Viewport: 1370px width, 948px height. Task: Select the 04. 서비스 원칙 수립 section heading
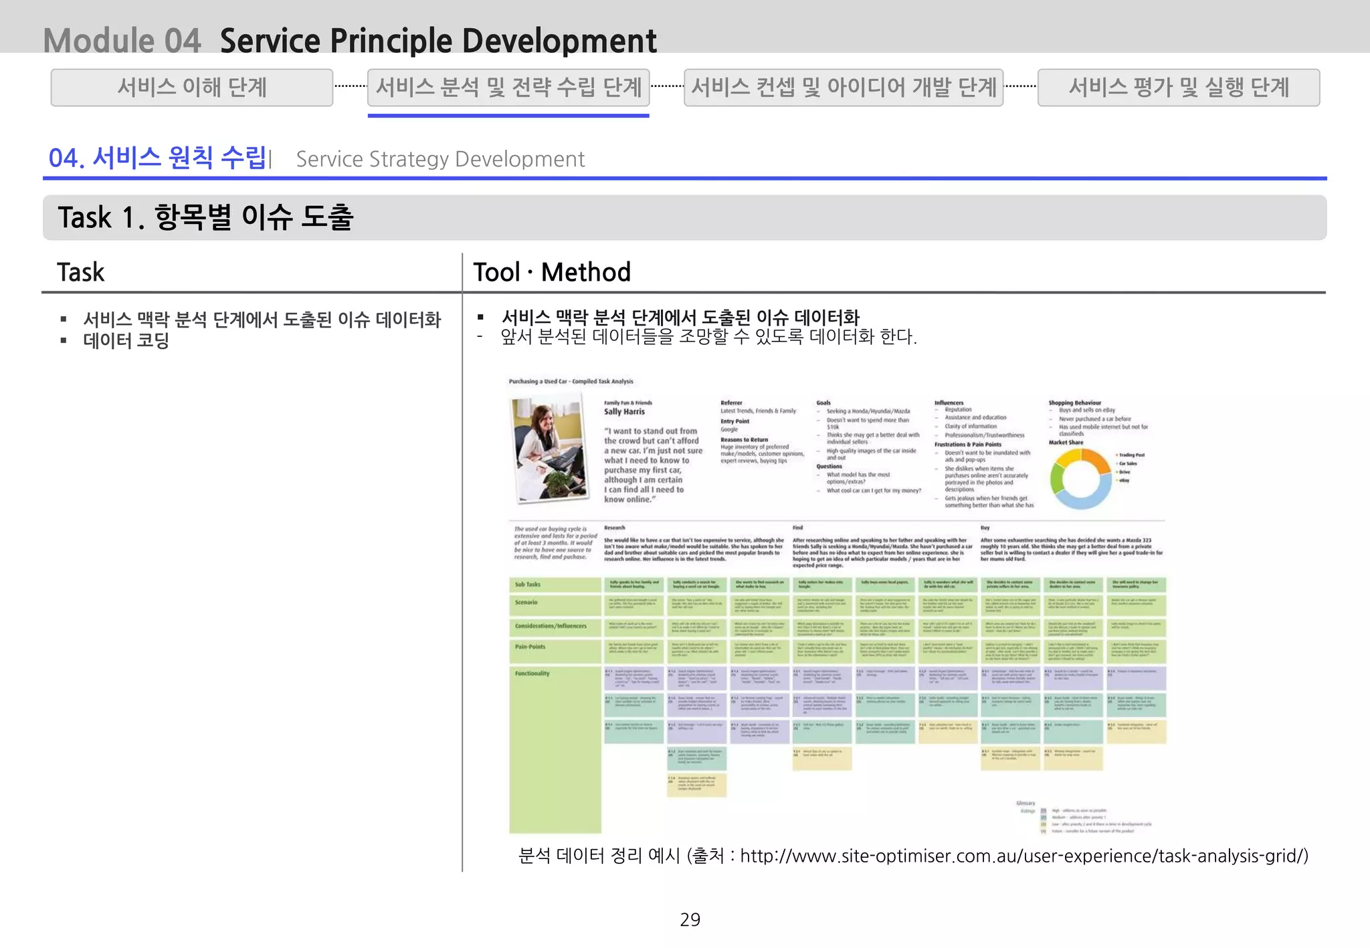(158, 158)
